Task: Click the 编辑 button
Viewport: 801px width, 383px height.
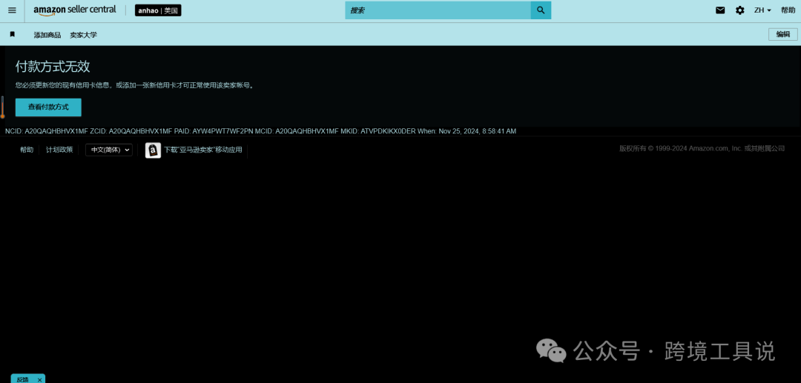Action: (783, 34)
